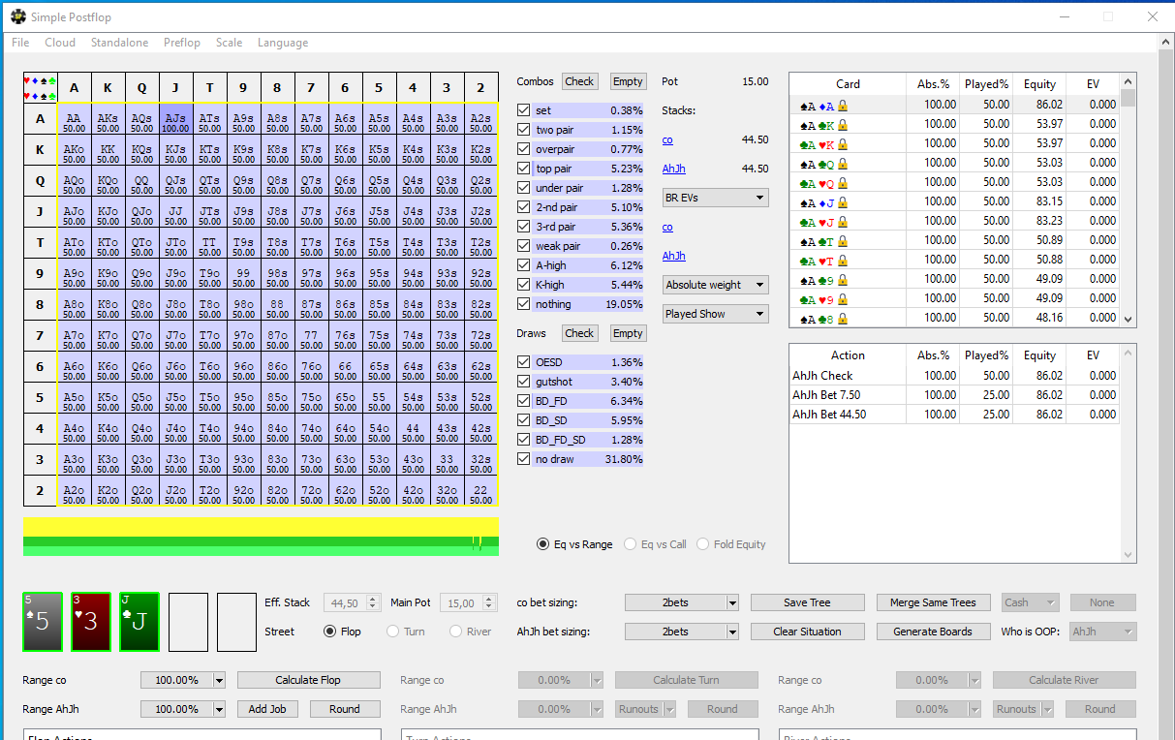Click the co link under Stacks
1175x740 pixels.
(x=667, y=139)
